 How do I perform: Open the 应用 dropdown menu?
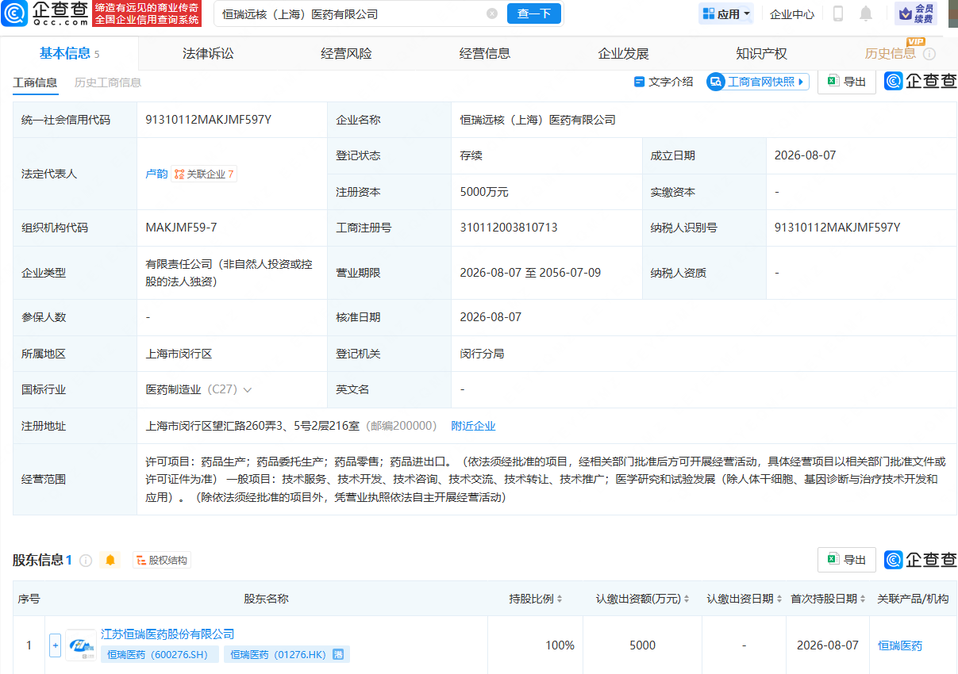pyautogui.click(x=726, y=13)
